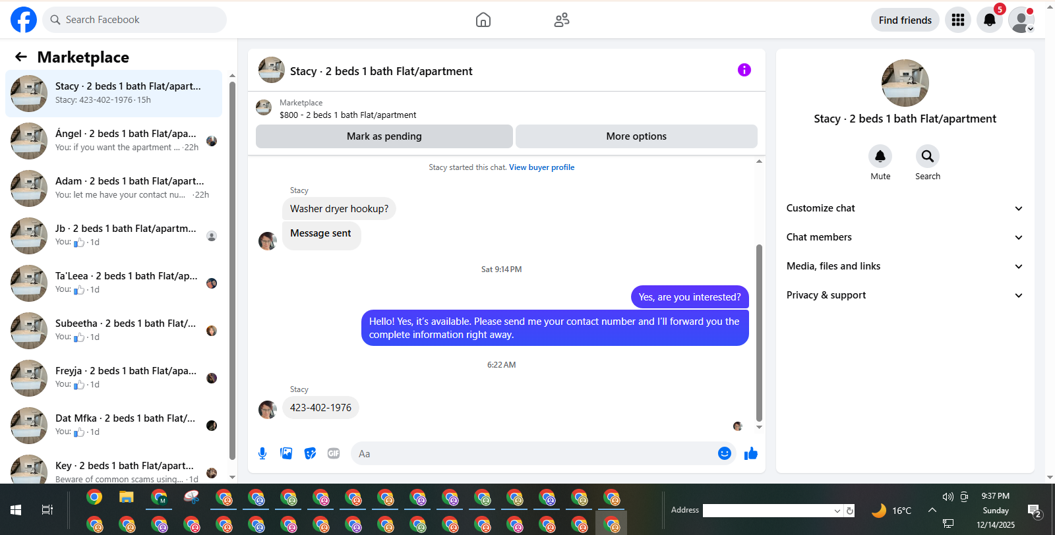Viewport: 1055px width, 535px height.
Task: Click the Aa message input field
Action: click(534, 453)
